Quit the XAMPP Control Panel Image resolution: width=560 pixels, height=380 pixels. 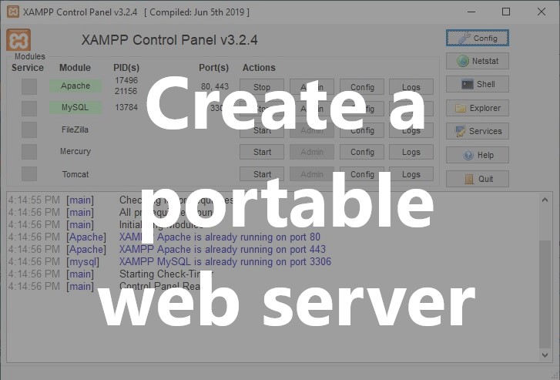tap(477, 179)
